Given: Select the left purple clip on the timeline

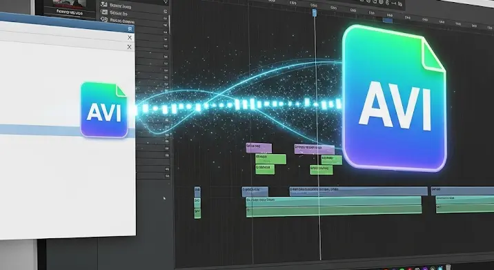Looking at the screenshot, I should 259,148.
